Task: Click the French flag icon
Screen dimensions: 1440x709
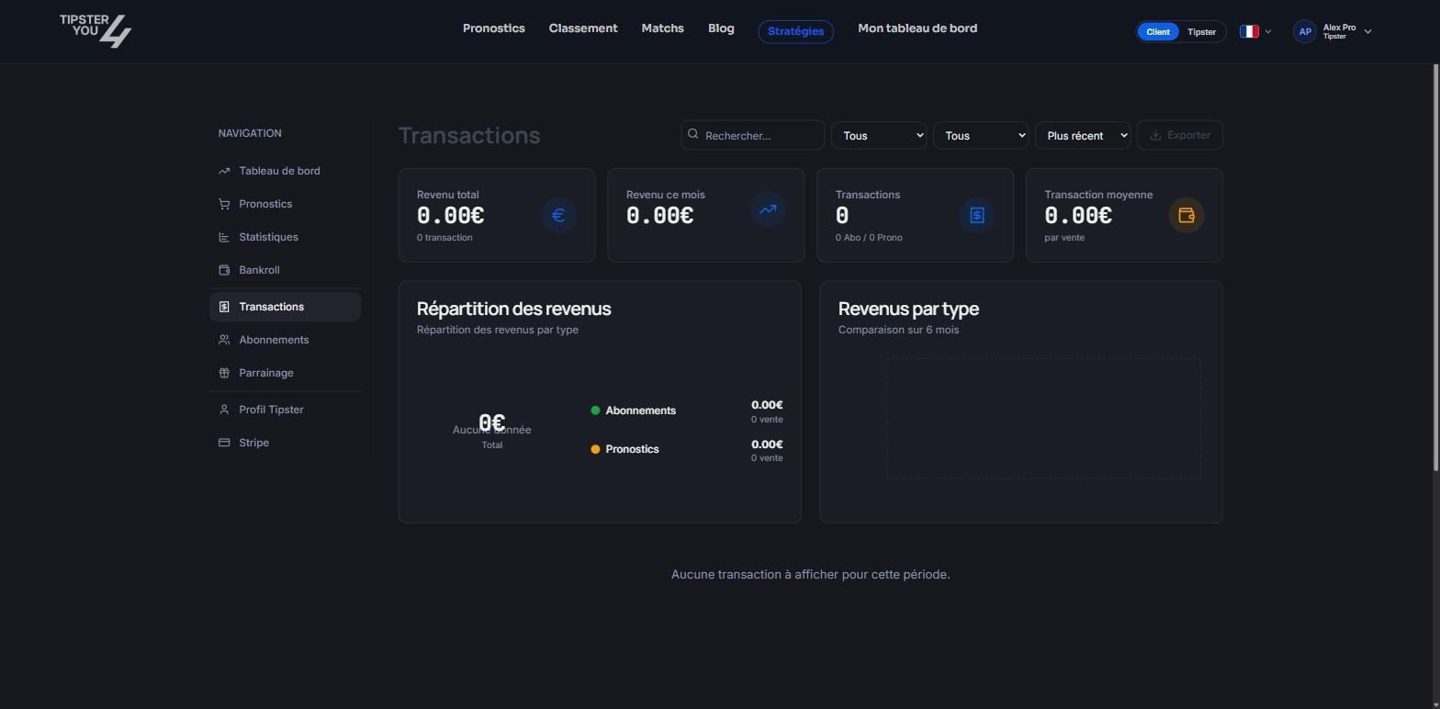Action: point(1249,31)
